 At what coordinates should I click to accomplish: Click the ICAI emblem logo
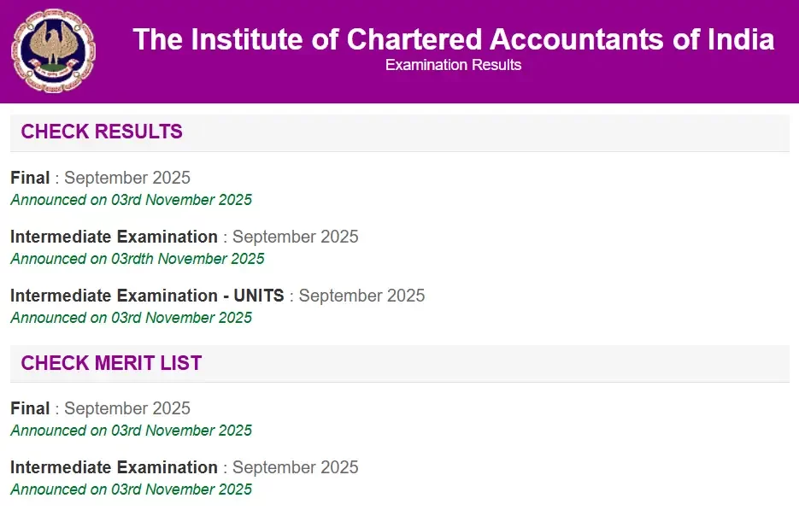[x=53, y=50]
